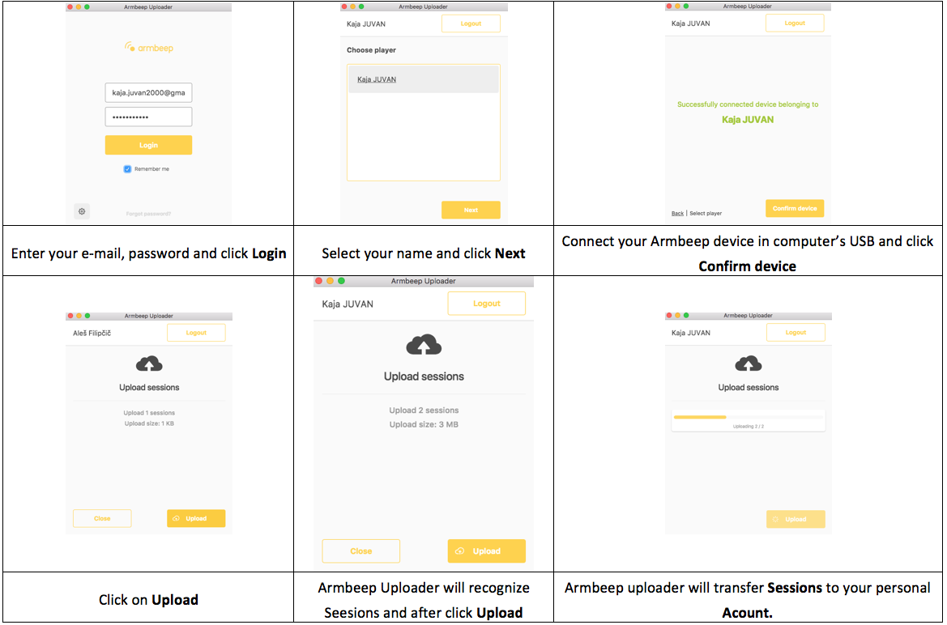Click the 'Upload size: 3 MB' text
The image size is (947, 625).
tap(424, 424)
